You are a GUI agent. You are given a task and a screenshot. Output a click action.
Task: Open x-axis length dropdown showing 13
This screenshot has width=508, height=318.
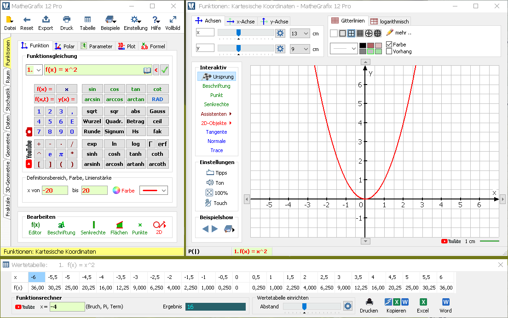point(300,34)
